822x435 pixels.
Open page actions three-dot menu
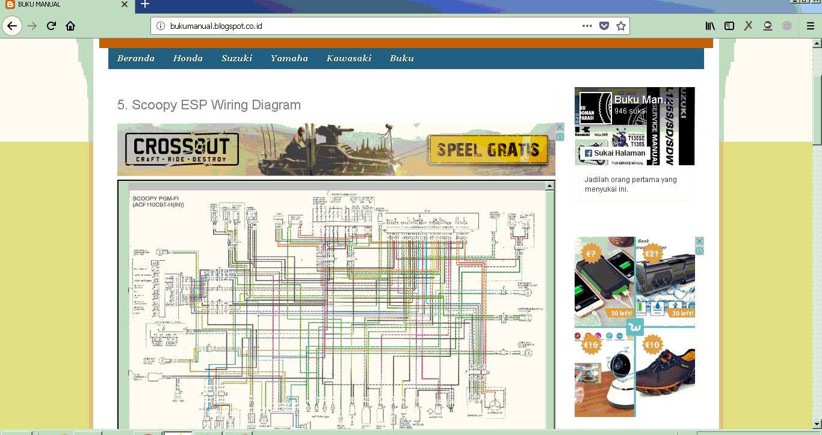coord(587,26)
